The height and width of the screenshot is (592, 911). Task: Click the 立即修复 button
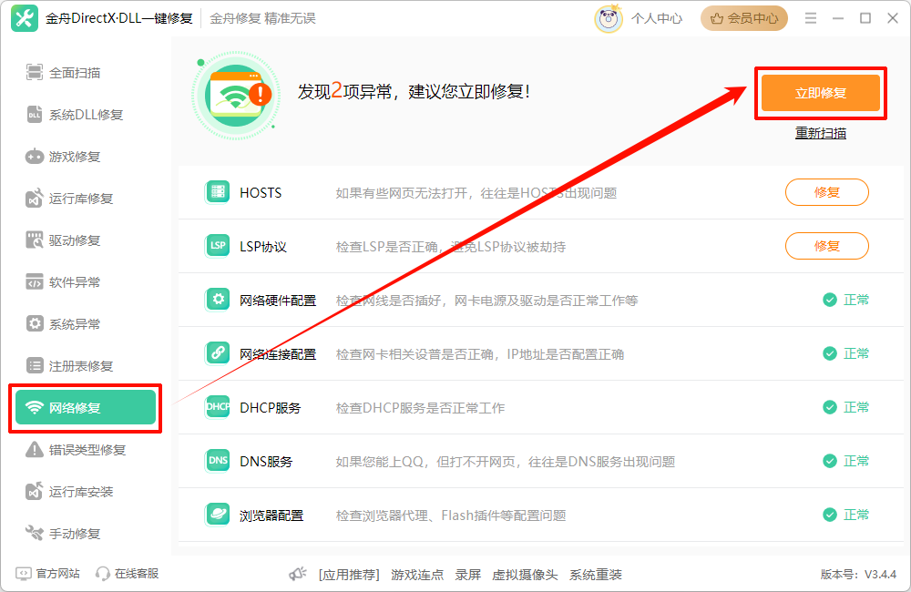819,92
